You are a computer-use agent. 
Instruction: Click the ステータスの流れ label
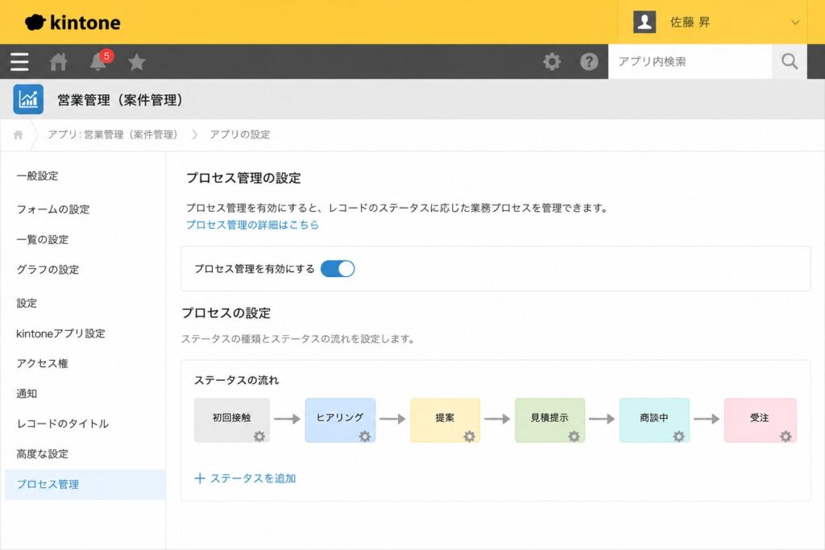pos(236,380)
